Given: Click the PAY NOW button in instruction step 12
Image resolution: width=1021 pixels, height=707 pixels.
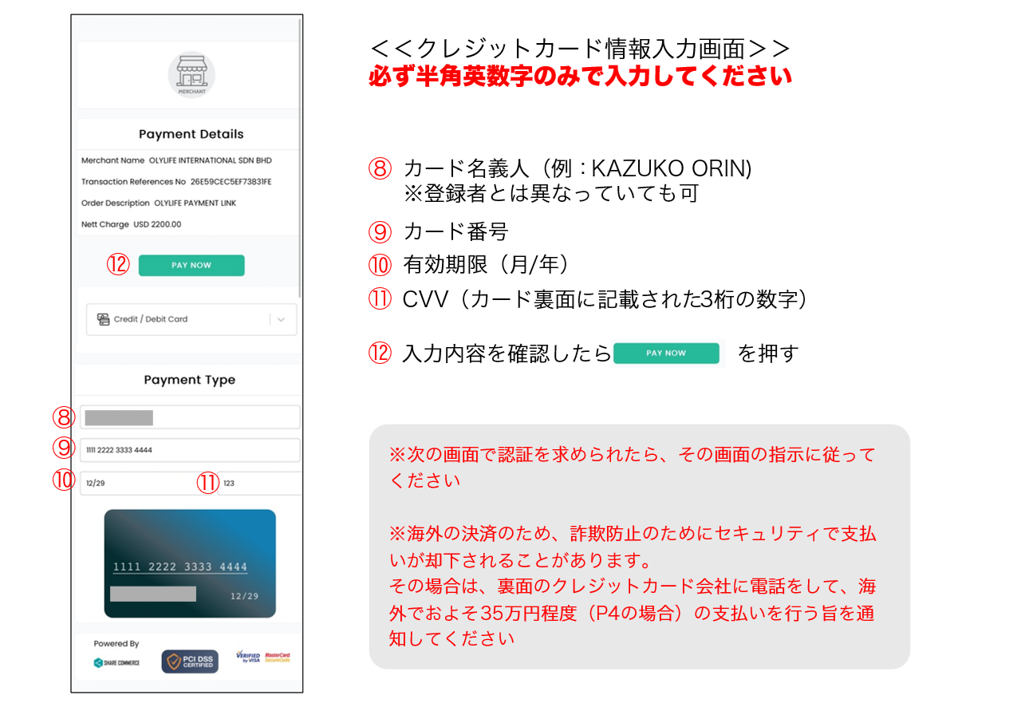Looking at the screenshot, I should [666, 353].
